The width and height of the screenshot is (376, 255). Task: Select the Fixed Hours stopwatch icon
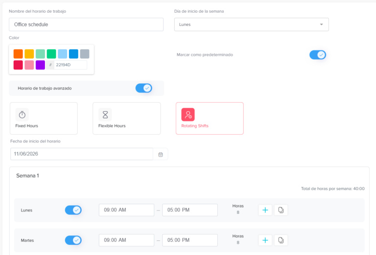tap(22, 115)
